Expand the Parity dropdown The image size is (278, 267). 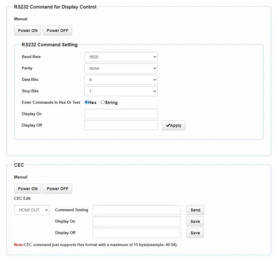point(121,68)
